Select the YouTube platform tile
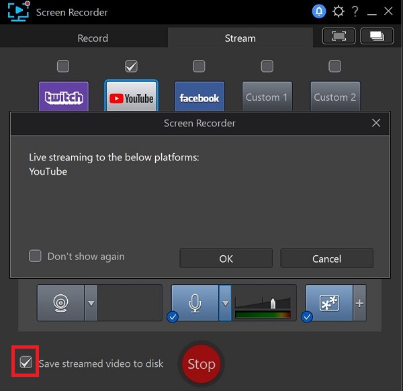 [132, 95]
